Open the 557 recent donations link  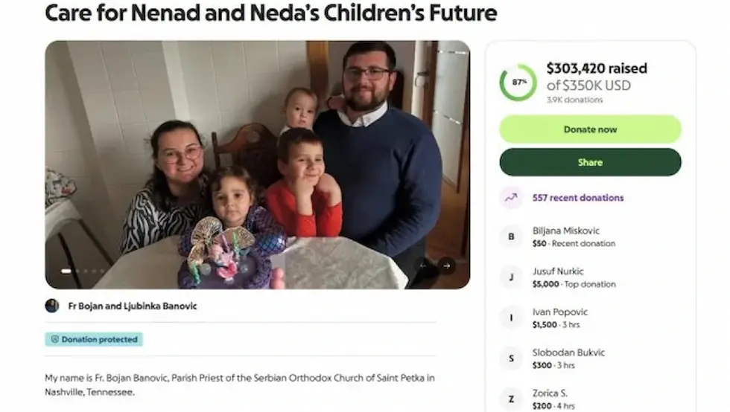pyautogui.click(x=577, y=198)
